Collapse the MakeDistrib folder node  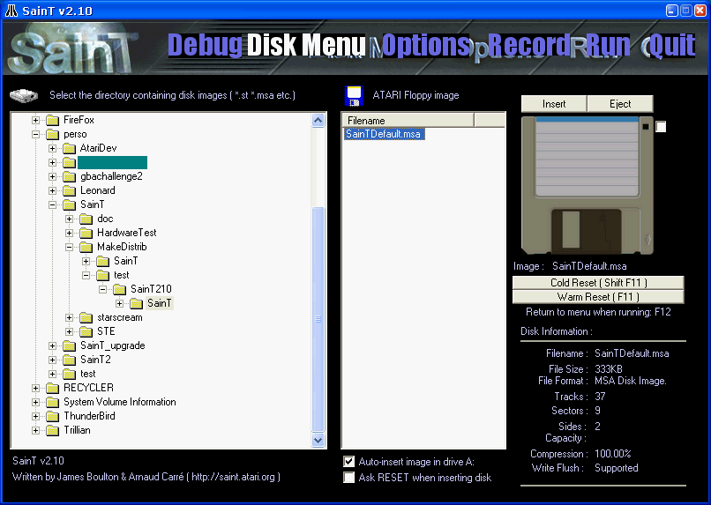(x=69, y=248)
